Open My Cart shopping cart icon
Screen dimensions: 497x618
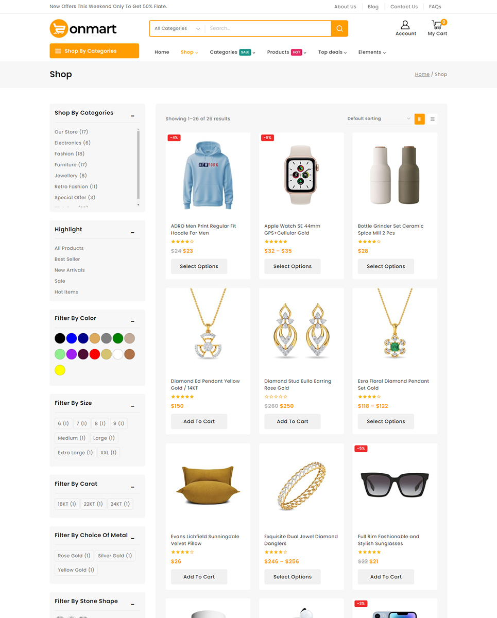(x=437, y=25)
